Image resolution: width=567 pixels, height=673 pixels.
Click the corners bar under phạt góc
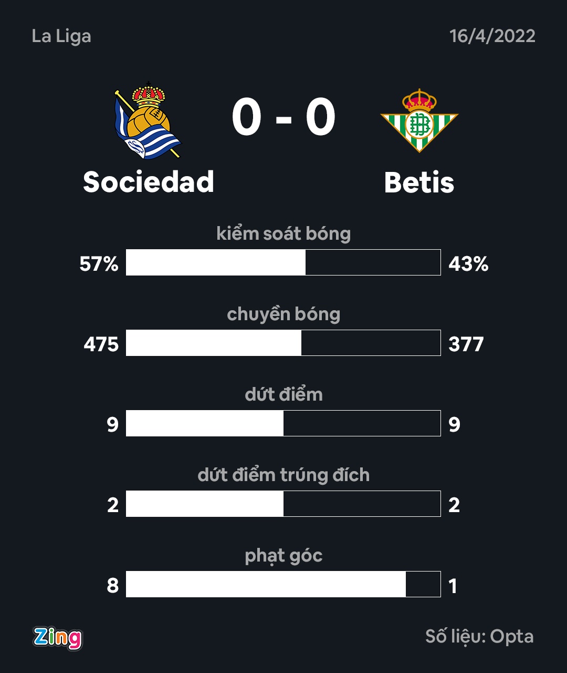point(283,584)
